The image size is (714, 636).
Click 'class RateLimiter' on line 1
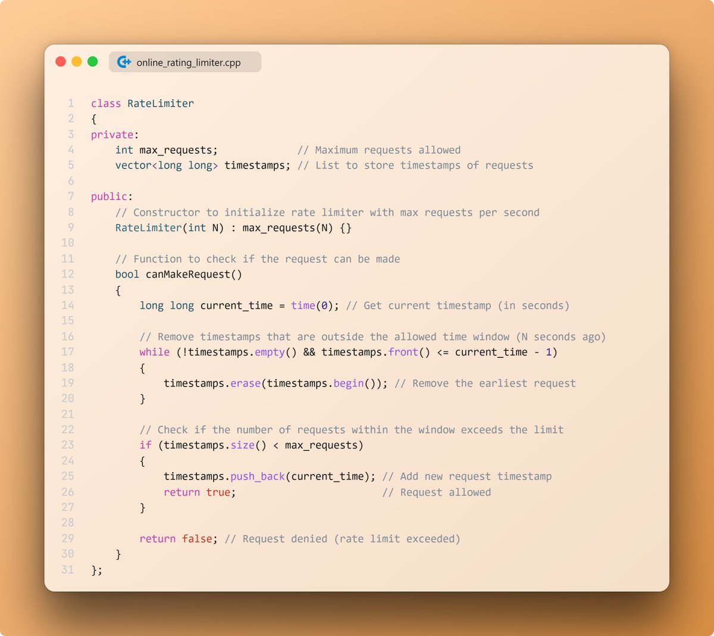point(142,104)
